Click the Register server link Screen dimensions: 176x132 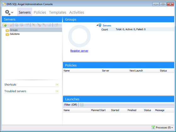coord(79,51)
